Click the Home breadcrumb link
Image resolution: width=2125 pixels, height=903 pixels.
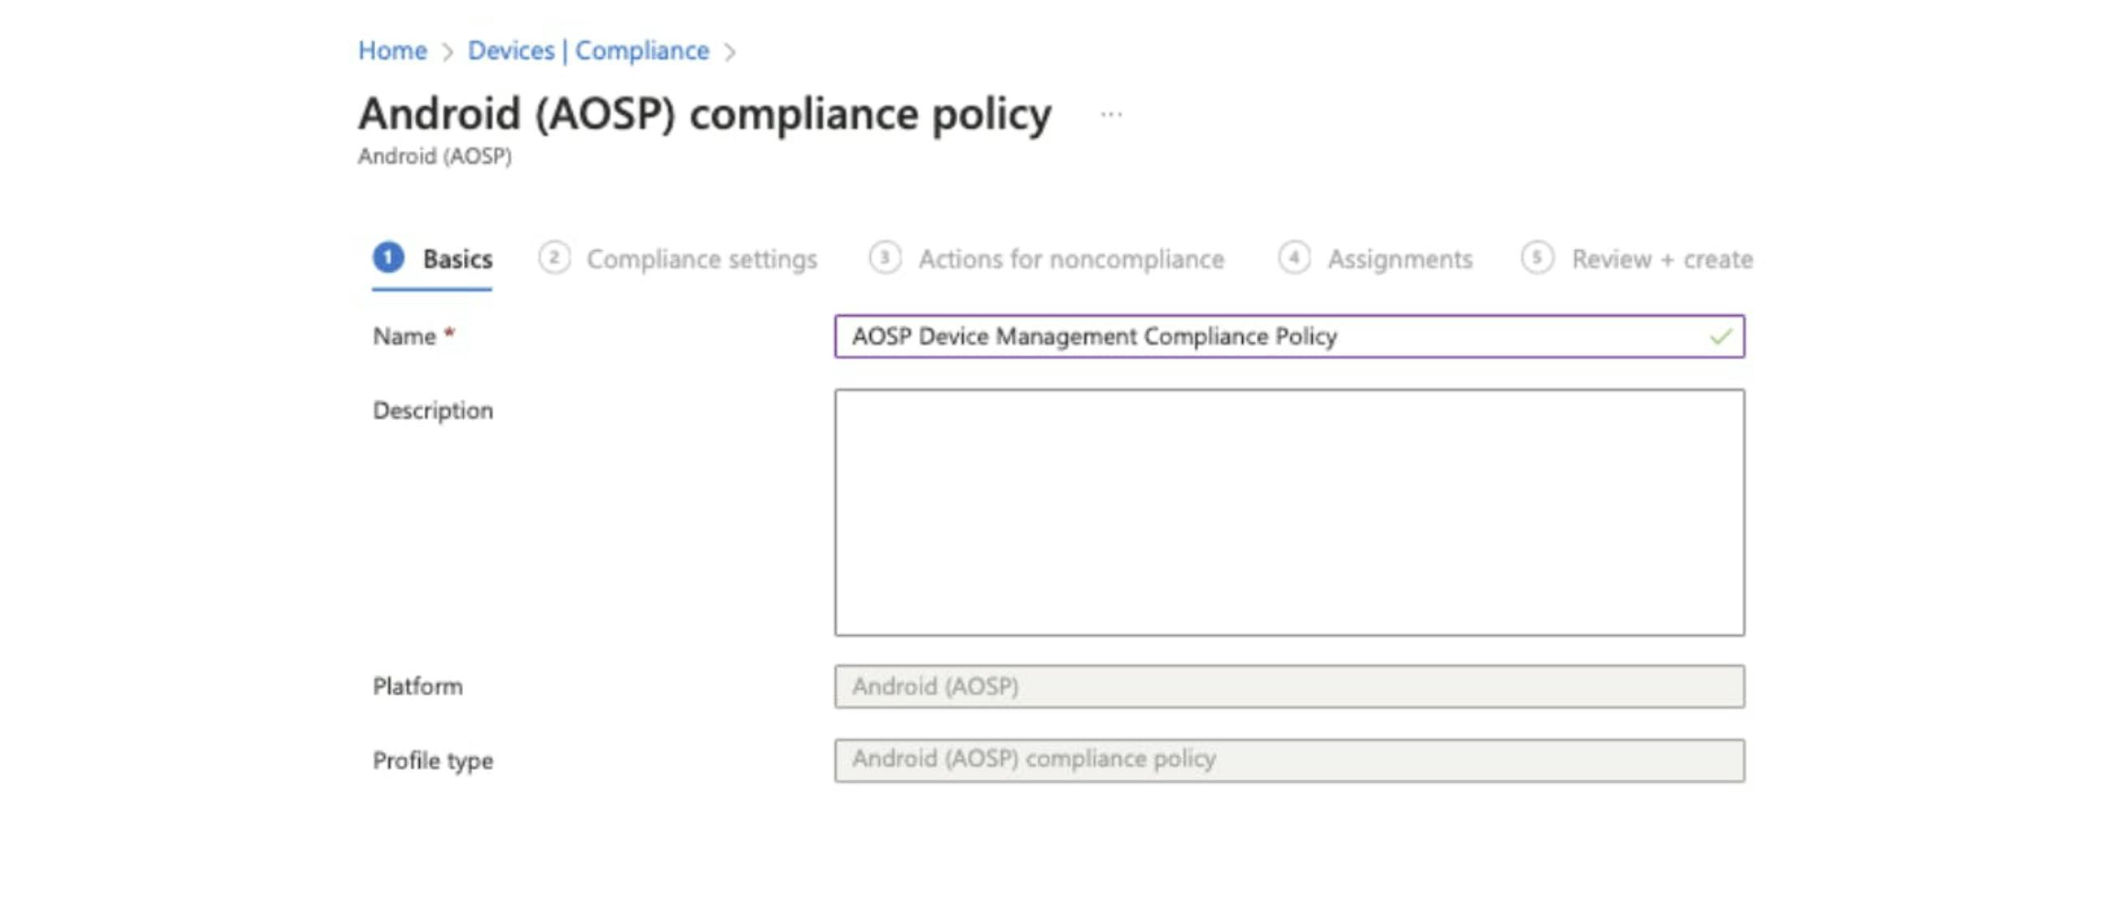pyautogui.click(x=392, y=51)
